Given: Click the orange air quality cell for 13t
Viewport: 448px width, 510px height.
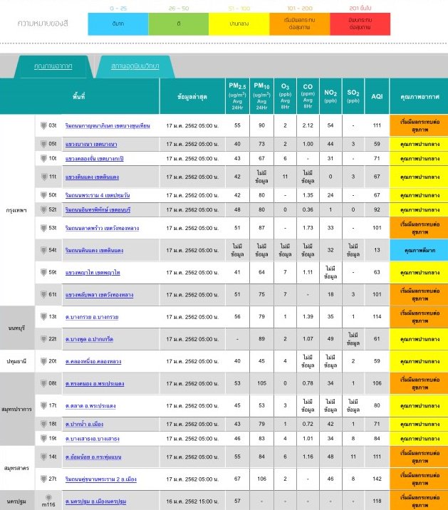Looking at the screenshot, I should (x=419, y=317).
